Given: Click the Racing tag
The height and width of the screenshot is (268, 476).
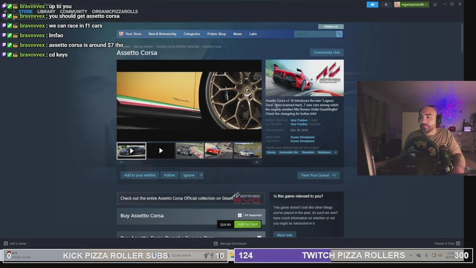Looking at the screenshot, I should click(x=271, y=152).
